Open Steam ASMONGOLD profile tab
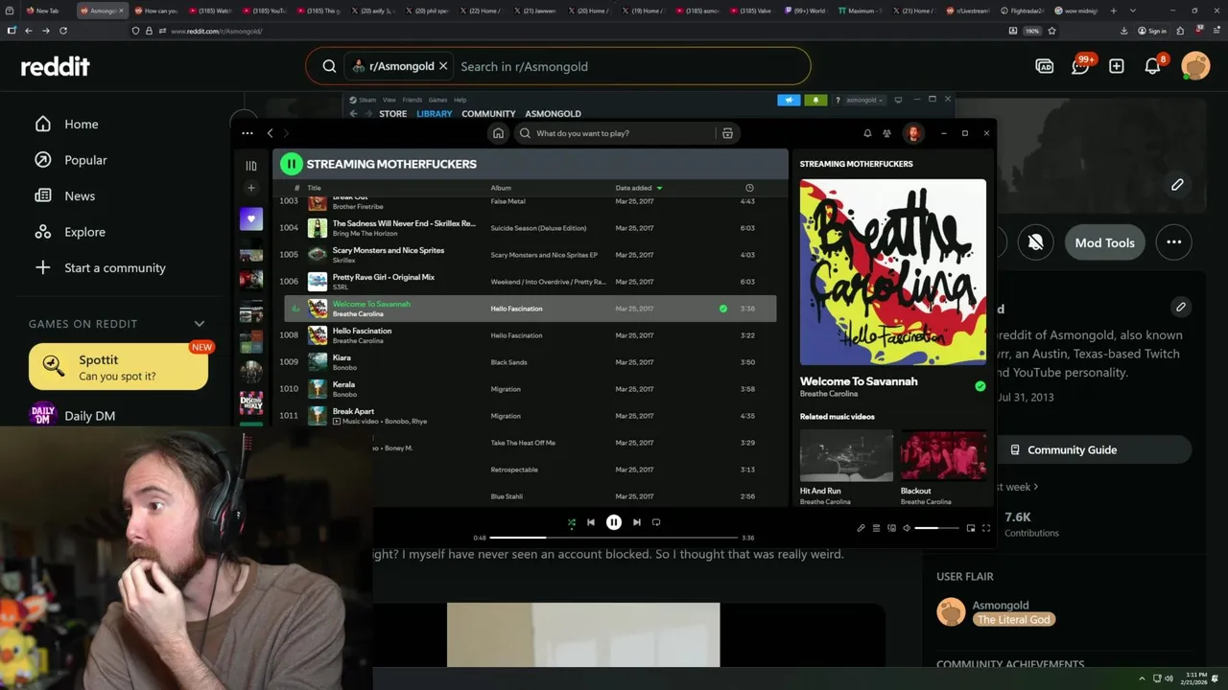Viewport: 1228px width, 690px height. point(553,114)
